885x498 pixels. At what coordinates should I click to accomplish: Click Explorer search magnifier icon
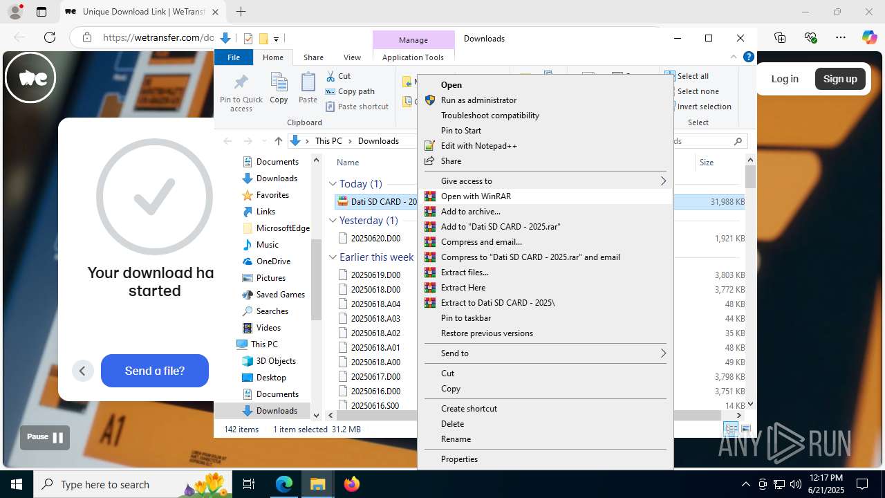[738, 141]
